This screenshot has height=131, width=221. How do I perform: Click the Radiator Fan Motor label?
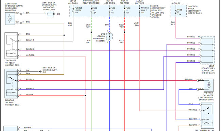click(x=206, y=96)
